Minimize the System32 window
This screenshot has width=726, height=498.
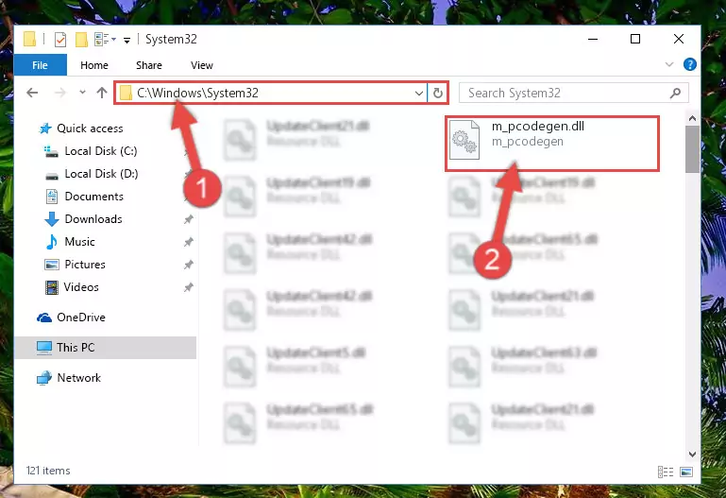coord(593,40)
